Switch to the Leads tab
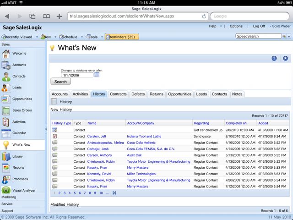 click(201, 94)
